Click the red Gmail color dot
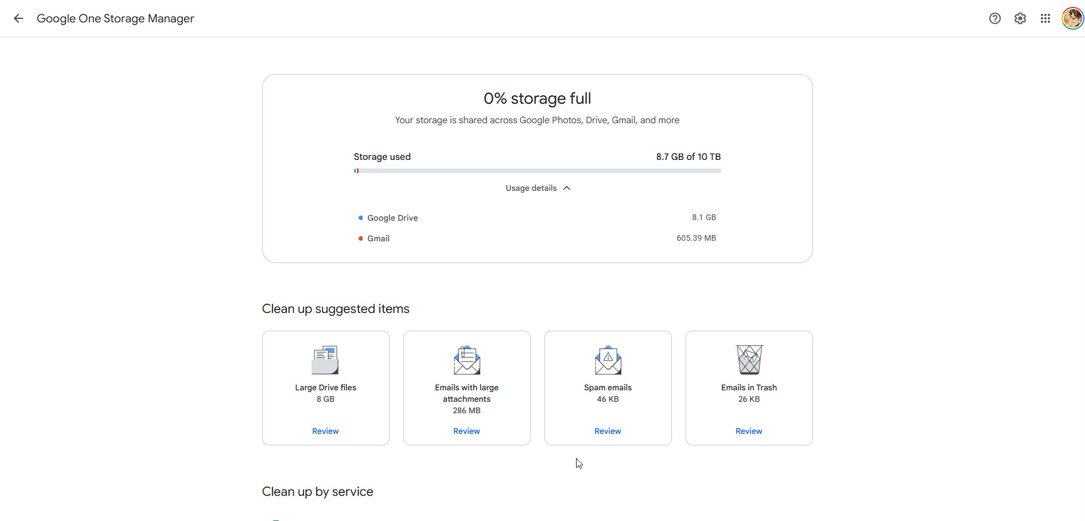The image size is (1085, 521). 360,238
